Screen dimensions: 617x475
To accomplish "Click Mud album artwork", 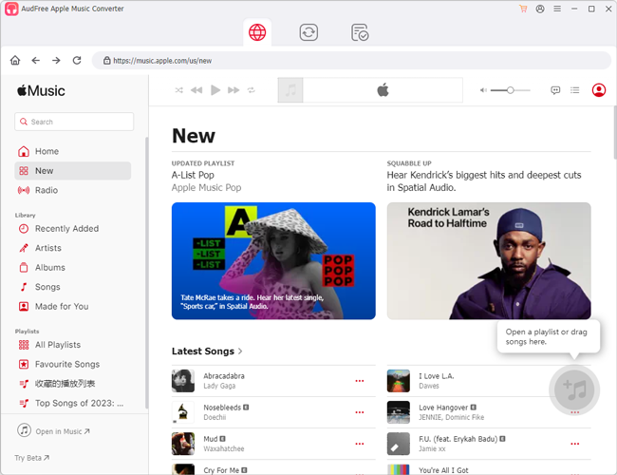I will [183, 444].
